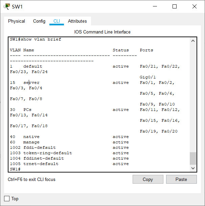205x206 pixels.
Task: Click the VLAN 60 manage row
Action: click(x=69, y=142)
